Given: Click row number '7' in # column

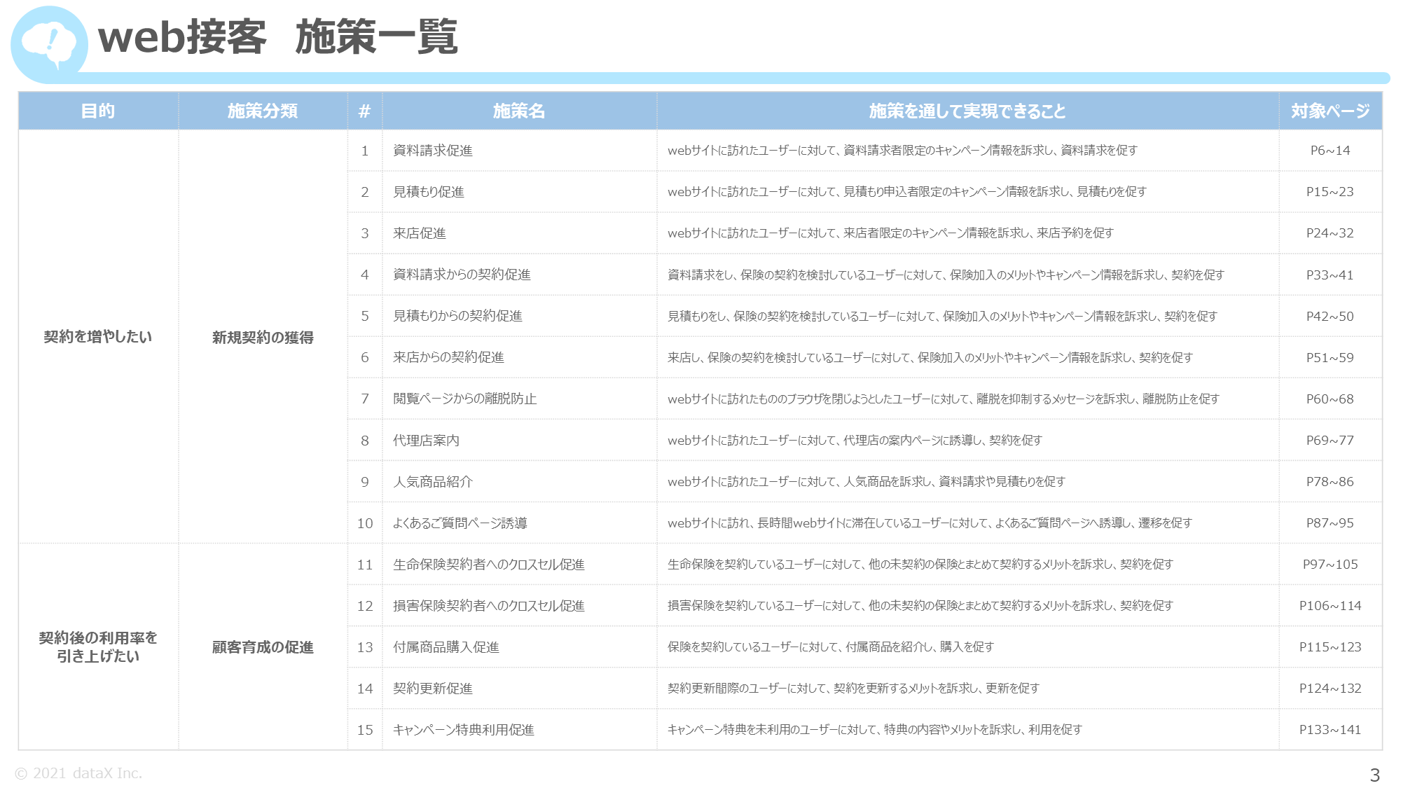Looking at the screenshot, I should pyautogui.click(x=365, y=399).
